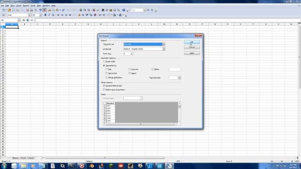Open Minecraft icon in taskbar
This screenshot has height=169, width=301.
(x=111, y=166)
